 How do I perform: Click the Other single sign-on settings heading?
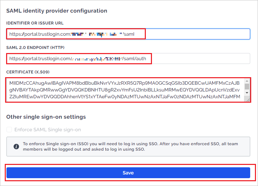46,117
